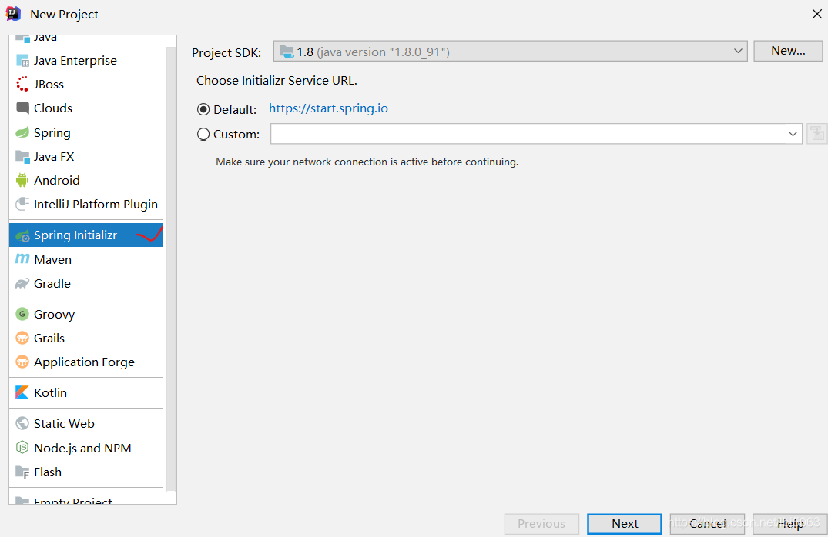Click the Kotlin 'K' logo icon
The width and height of the screenshot is (828, 537).
tap(22, 392)
